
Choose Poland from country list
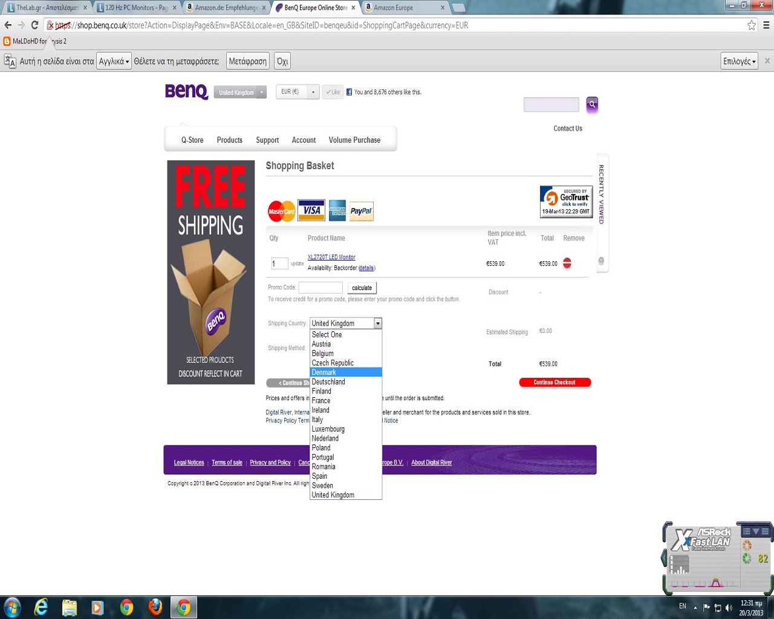(x=346, y=448)
